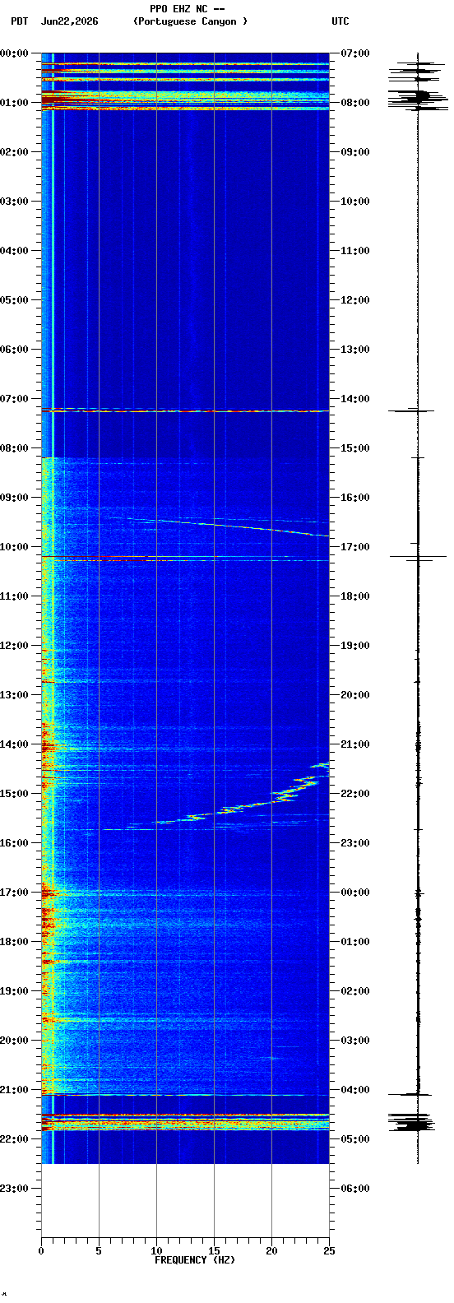Select the '(Portuguese Canyon )' subtitle
This screenshot has width=454, height=1303.
tap(190, 21)
